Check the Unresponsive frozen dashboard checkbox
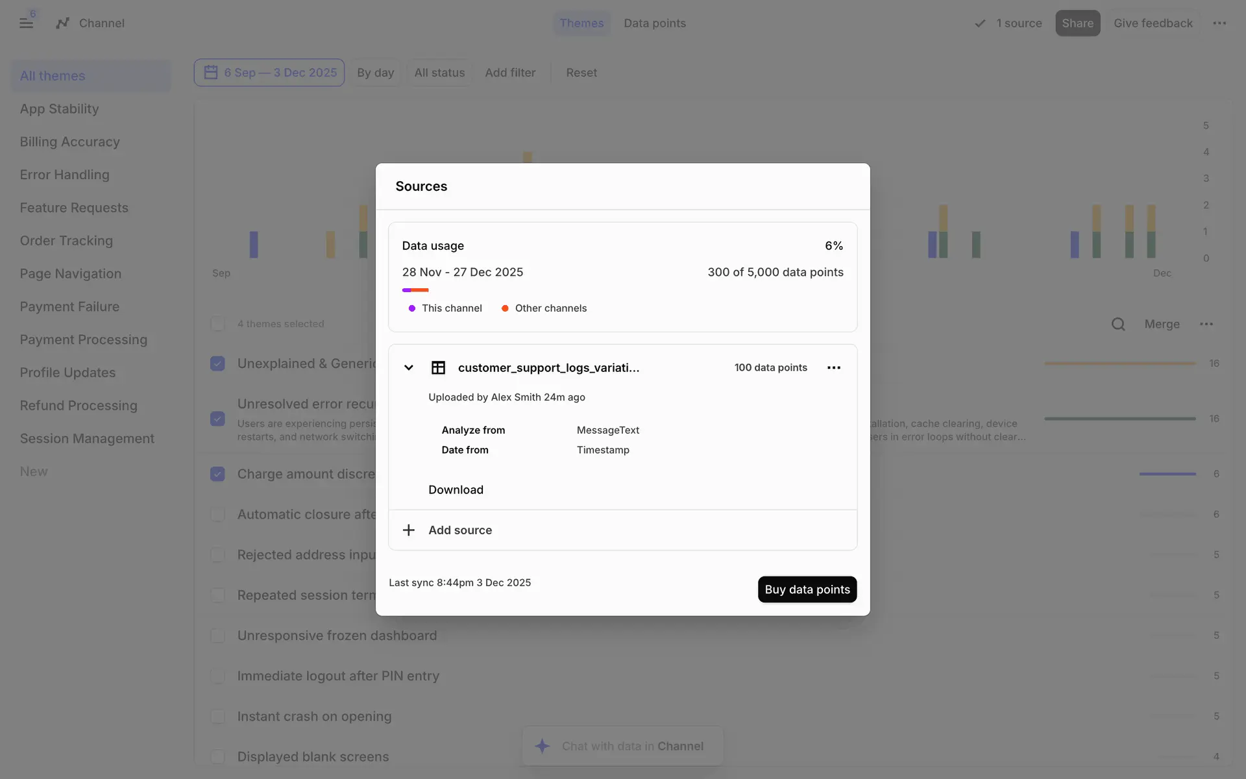 pos(217,636)
